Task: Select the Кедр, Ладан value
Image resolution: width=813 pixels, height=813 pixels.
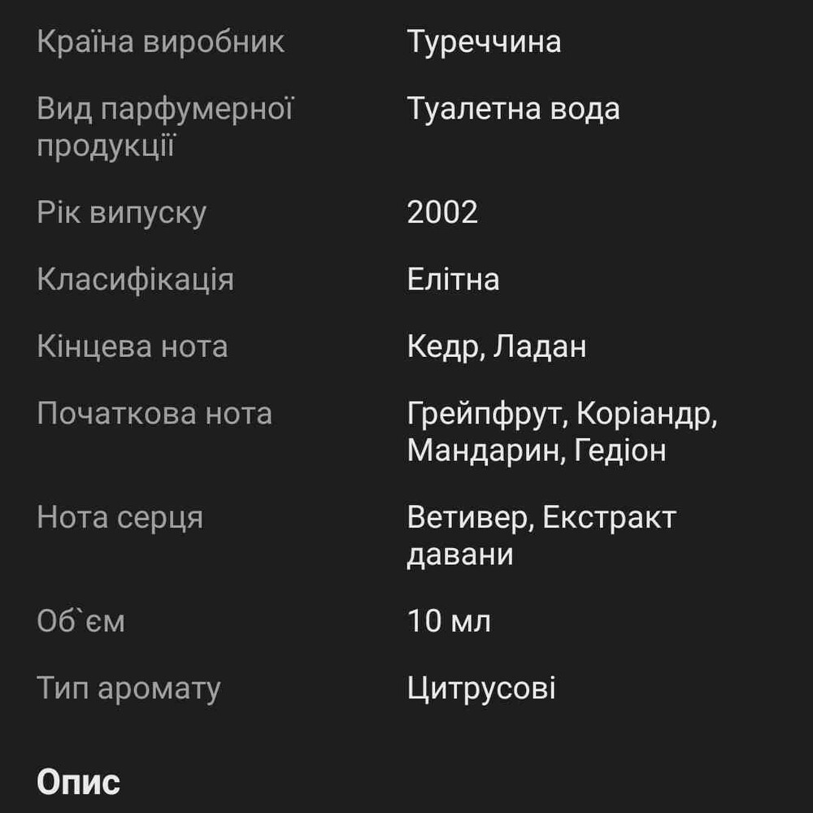Action: [x=497, y=346]
